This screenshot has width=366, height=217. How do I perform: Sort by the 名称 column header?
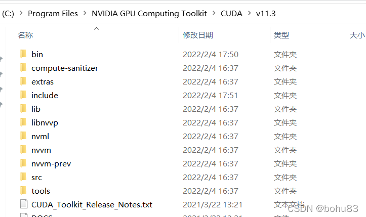click(x=25, y=35)
